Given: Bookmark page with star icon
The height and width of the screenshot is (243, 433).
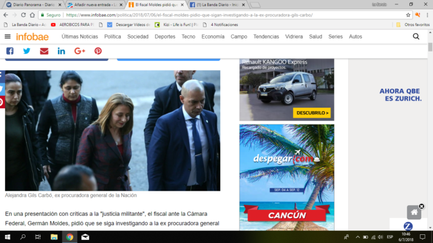Looking at the screenshot, I should point(408,15).
